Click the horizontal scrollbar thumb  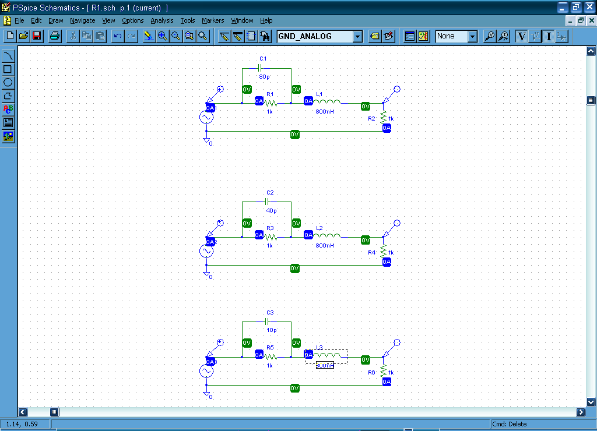click(54, 412)
